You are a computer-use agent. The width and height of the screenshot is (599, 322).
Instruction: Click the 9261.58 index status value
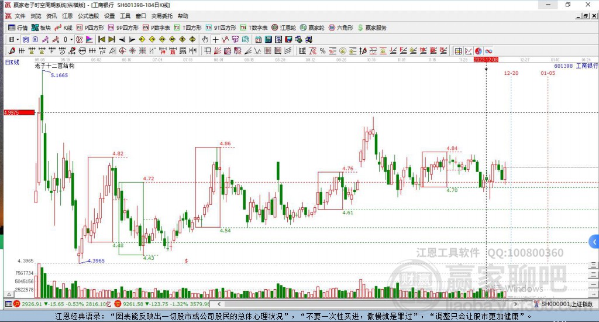(133, 304)
